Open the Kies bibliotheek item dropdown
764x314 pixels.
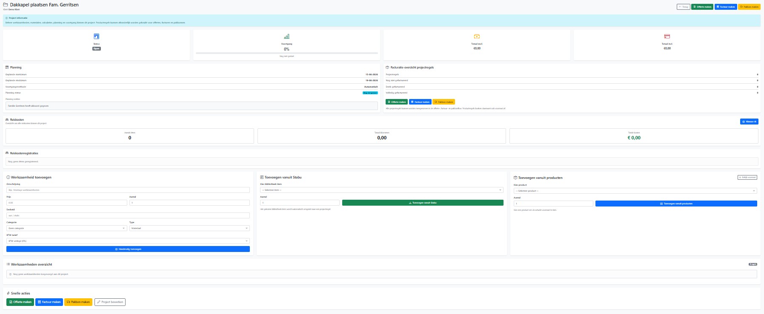(x=382, y=190)
